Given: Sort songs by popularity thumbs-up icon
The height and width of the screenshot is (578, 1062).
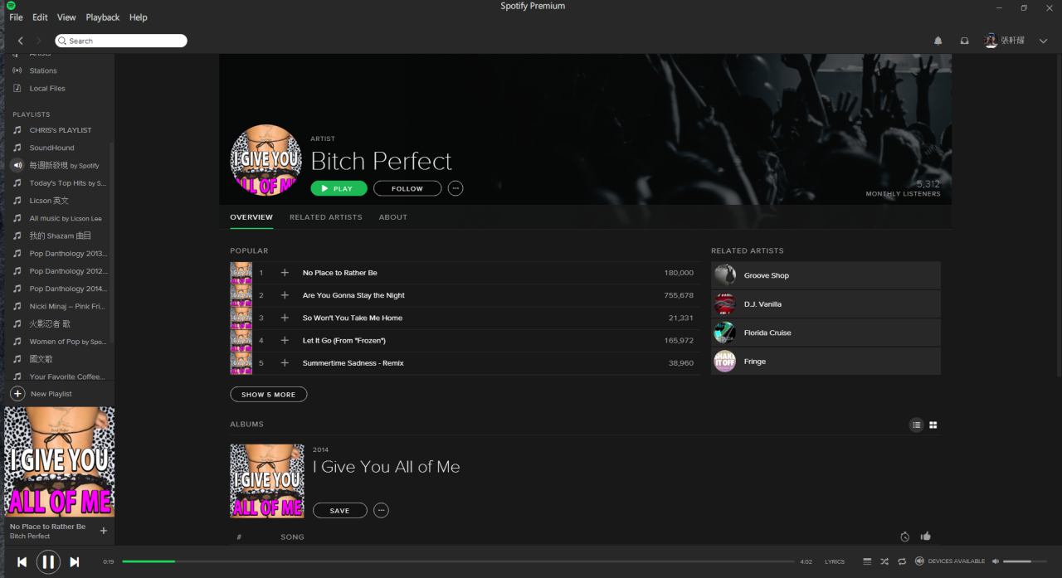Looking at the screenshot, I should coord(926,537).
